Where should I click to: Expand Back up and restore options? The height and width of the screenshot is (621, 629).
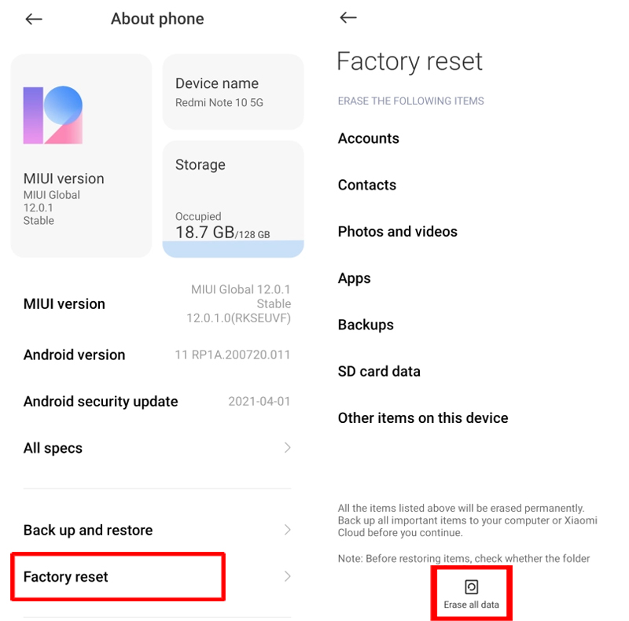(x=157, y=530)
